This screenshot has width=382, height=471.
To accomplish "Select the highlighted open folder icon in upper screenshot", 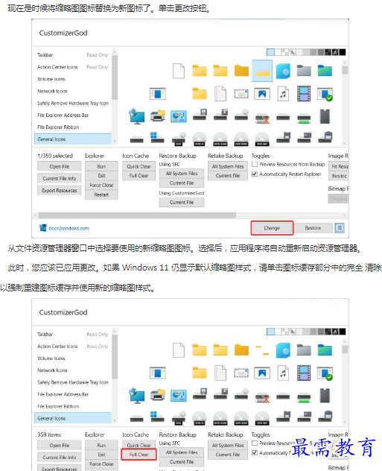I will 262,71.
